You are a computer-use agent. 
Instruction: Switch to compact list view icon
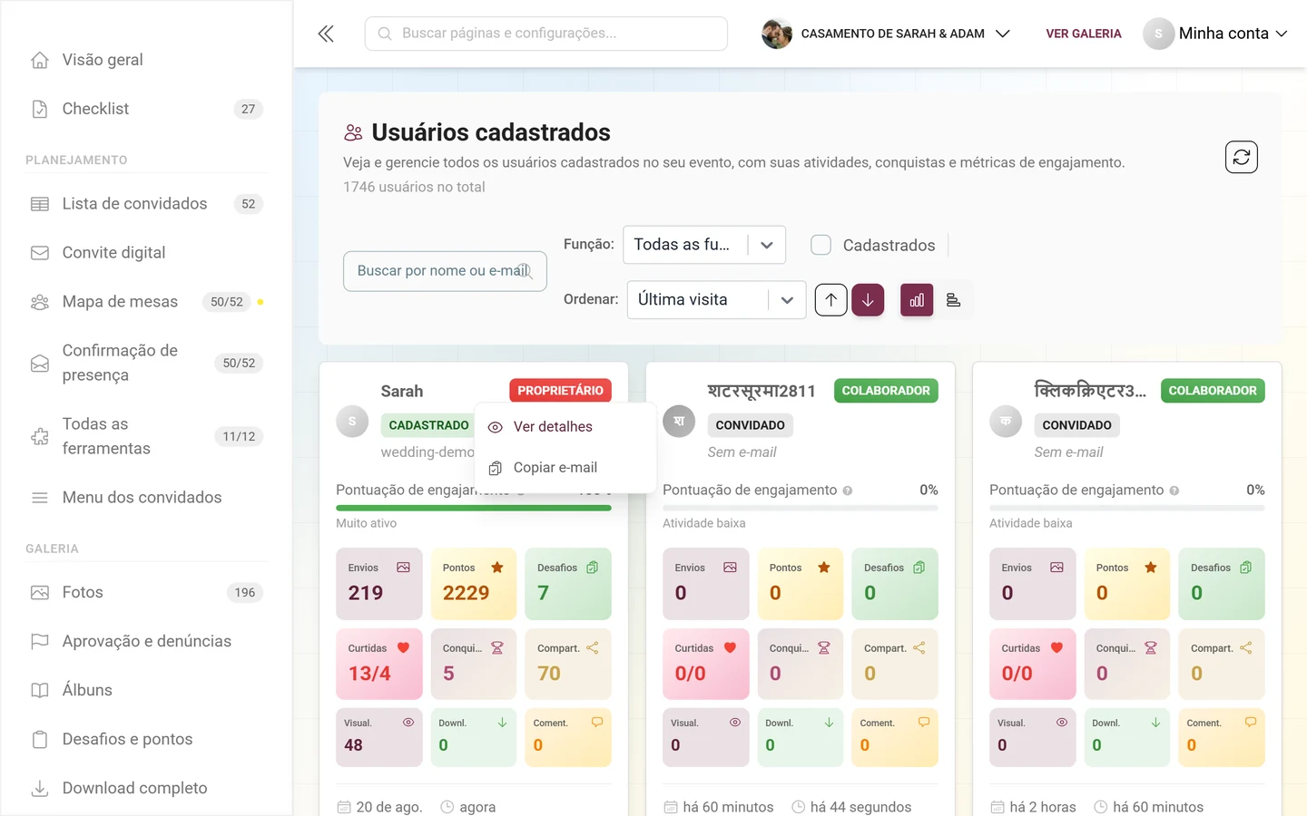[x=953, y=300]
